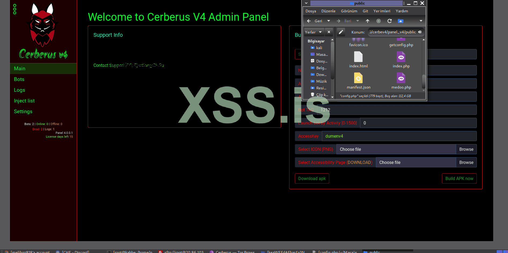Go back with the Geri arrow
Image resolution: width=508 pixels, height=253 pixels.
coord(314,21)
